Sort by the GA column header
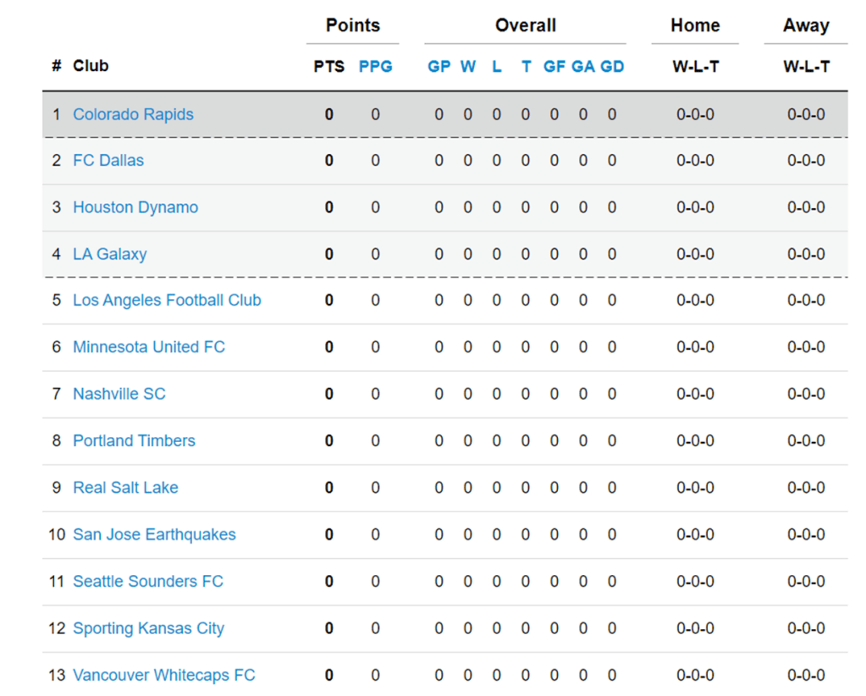This screenshot has width=866, height=696. tap(583, 66)
